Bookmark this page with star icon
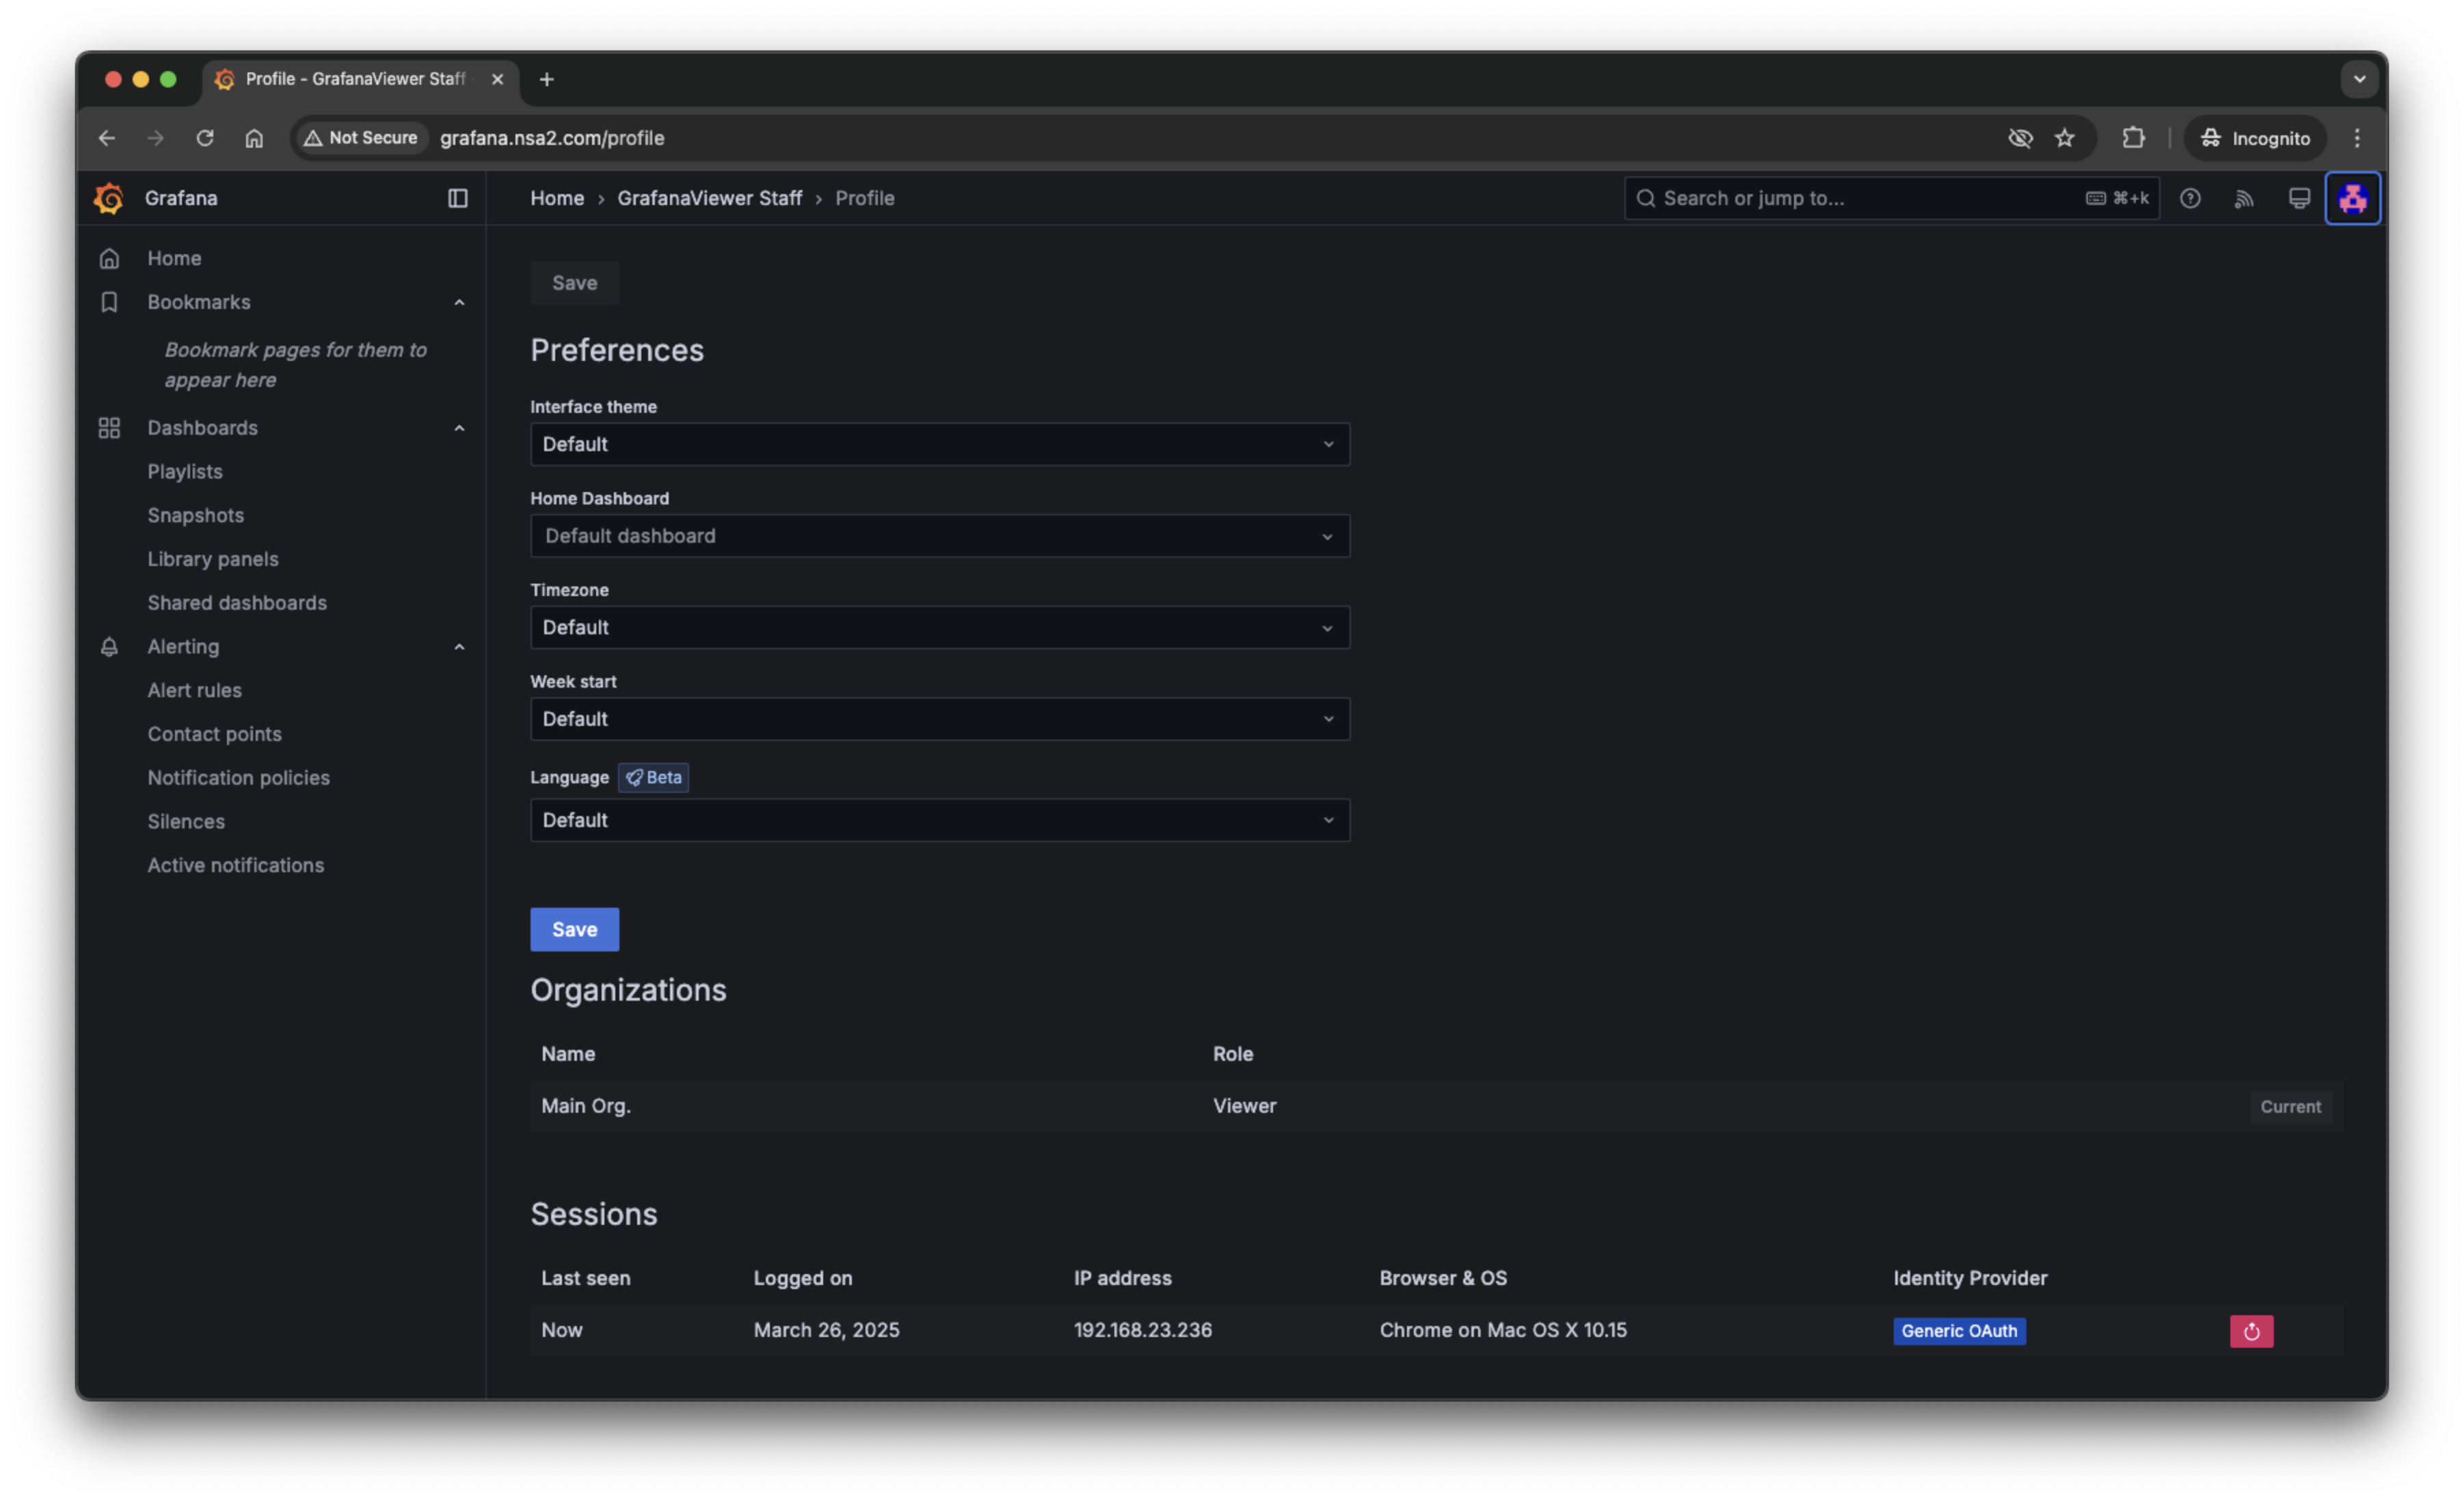The width and height of the screenshot is (2464, 1501). 2064,138
